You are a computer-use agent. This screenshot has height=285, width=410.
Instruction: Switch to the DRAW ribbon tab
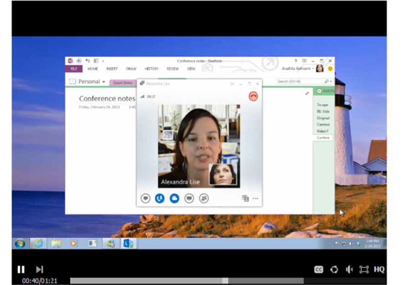coord(131,69)
